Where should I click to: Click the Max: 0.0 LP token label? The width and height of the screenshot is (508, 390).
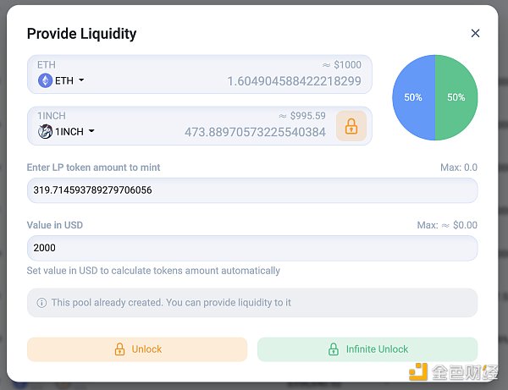click(x=458, y=168)
